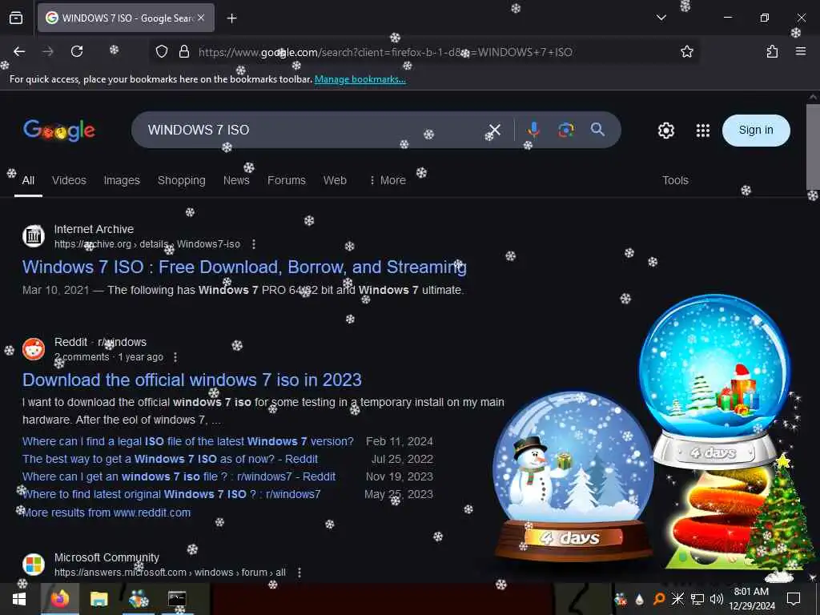Open options for the Internet Archive result

pyautogui.click(x=254, y=244)
